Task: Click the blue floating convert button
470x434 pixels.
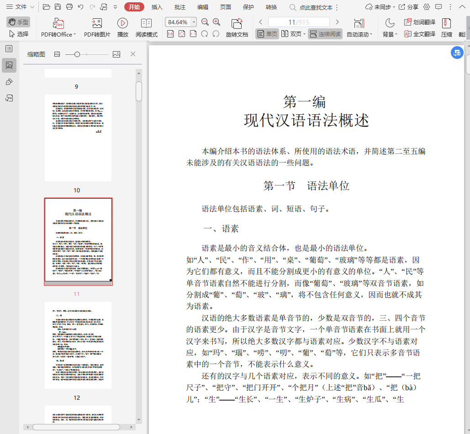Action: click(457, 53)
